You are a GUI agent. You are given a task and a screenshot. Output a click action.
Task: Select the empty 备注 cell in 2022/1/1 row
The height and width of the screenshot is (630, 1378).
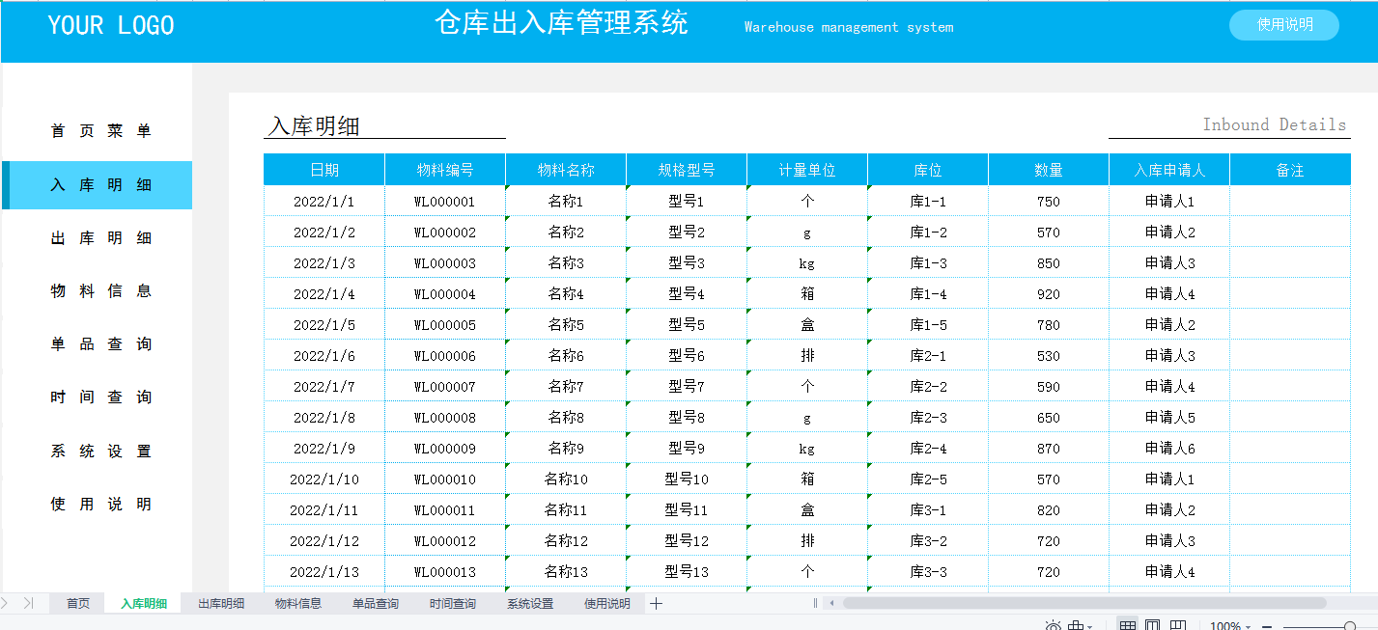[x=1290, y=202]
